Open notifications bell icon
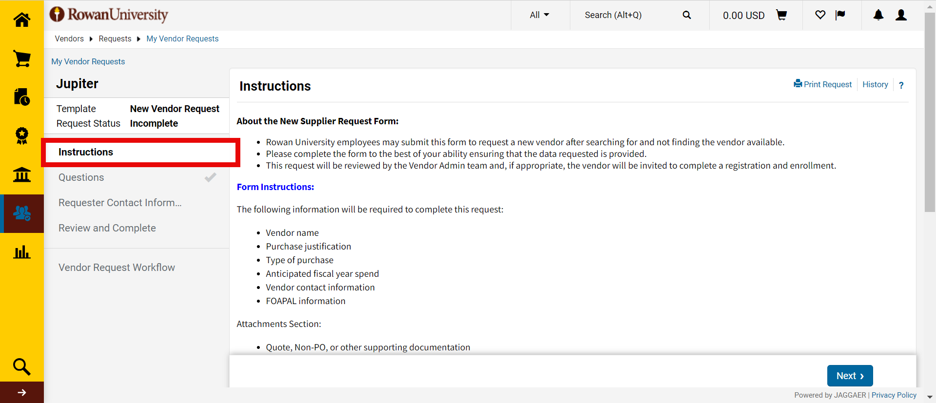 (878, 15)
